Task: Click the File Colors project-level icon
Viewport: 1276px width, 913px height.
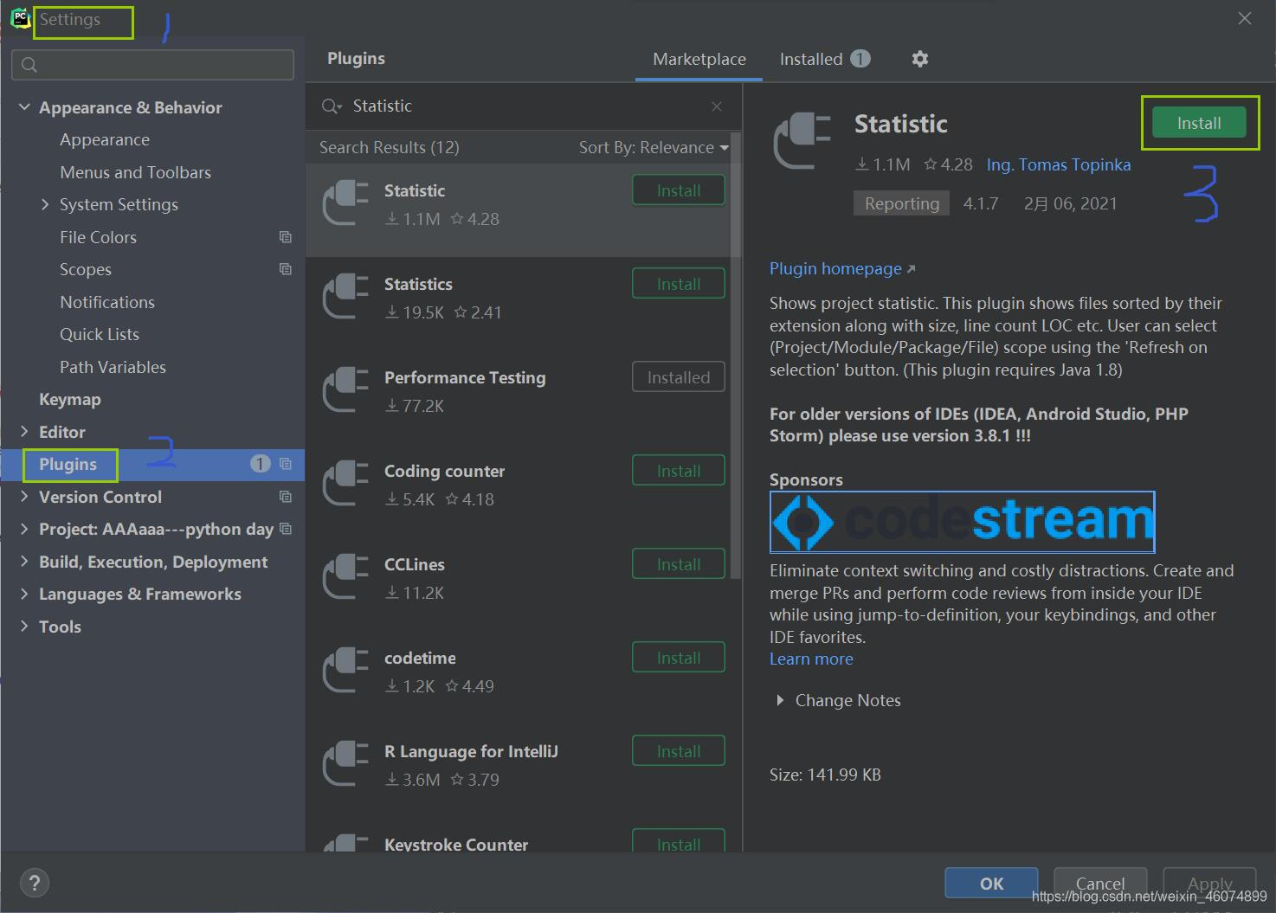Action: click(x=285, y=237)
